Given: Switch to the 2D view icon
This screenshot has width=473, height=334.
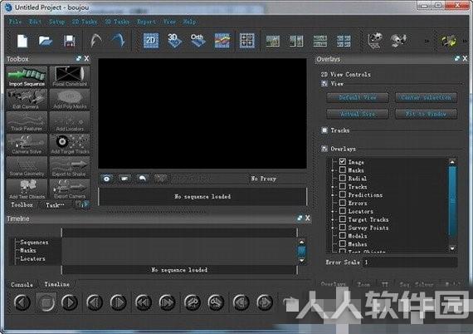Looking at the screenshot, I should point(151,41).
